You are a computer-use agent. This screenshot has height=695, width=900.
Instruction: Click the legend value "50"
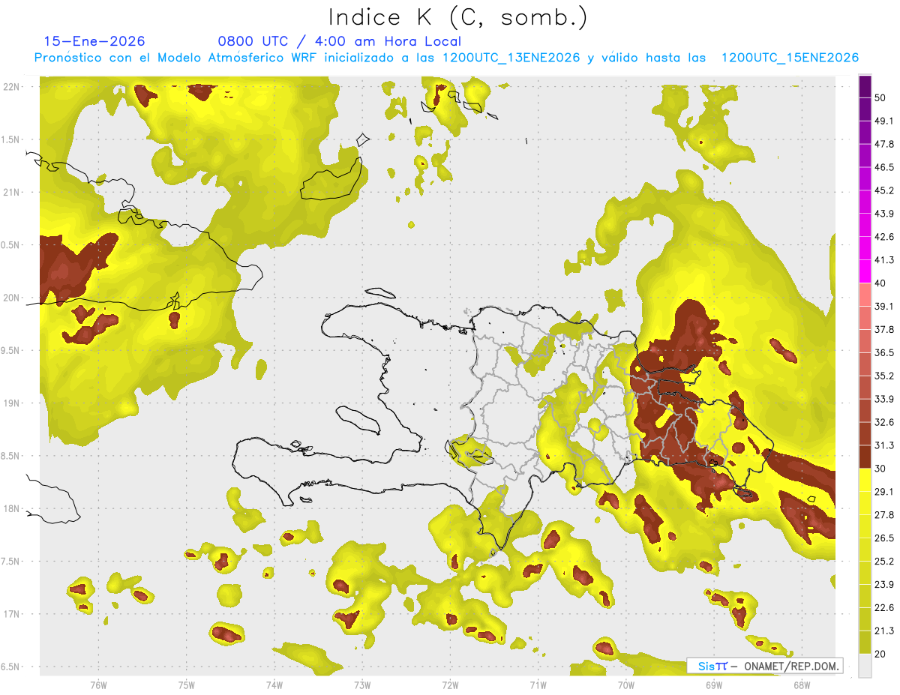[x=881, y=98]
